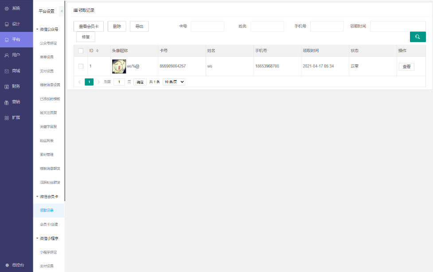Open 会员卡创建 menu item

point(49,224)
